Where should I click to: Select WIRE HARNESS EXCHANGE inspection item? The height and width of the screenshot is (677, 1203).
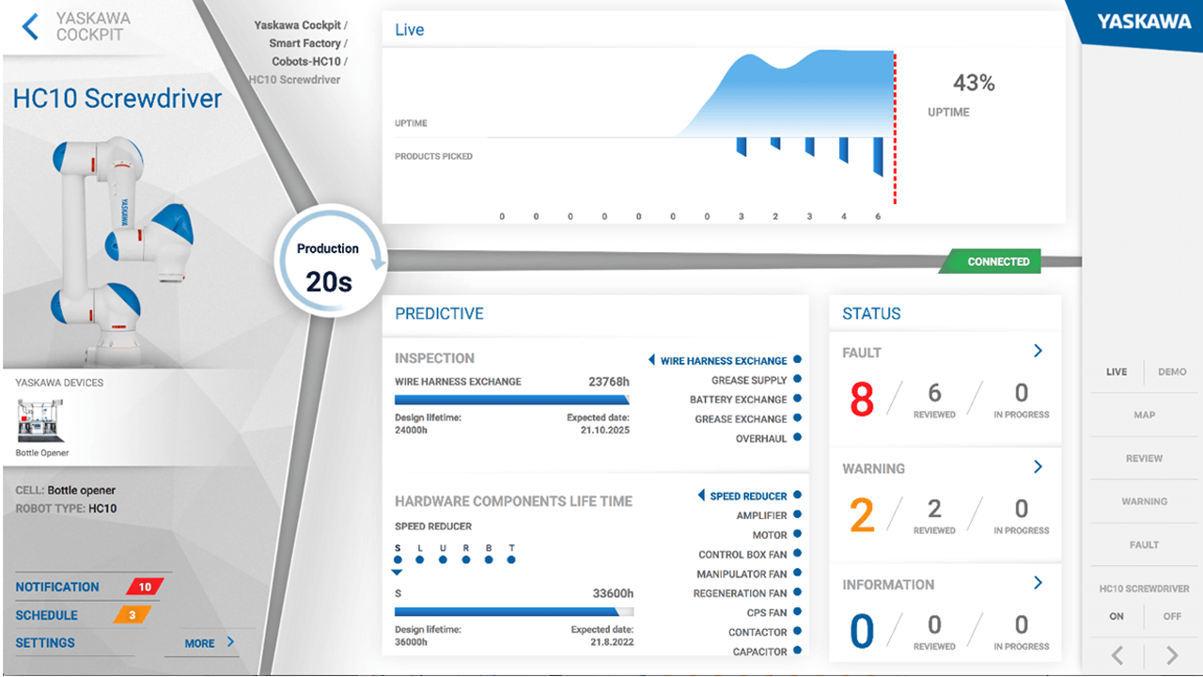[725, 360]
